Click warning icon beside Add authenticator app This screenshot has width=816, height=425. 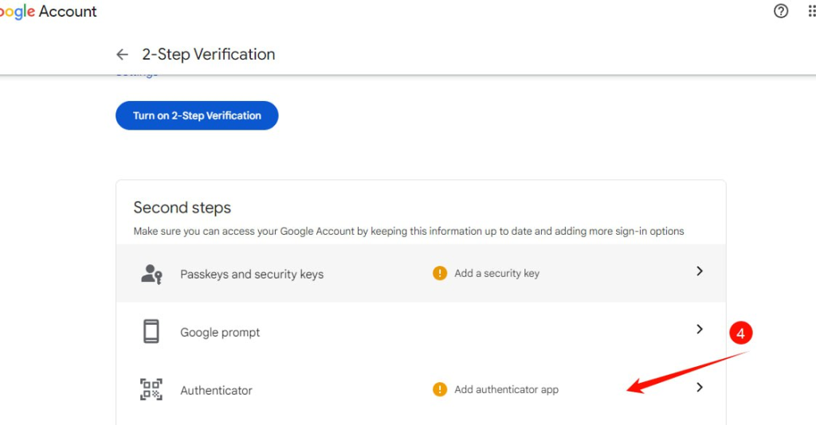pyautogui.click(x=440, y=389)
